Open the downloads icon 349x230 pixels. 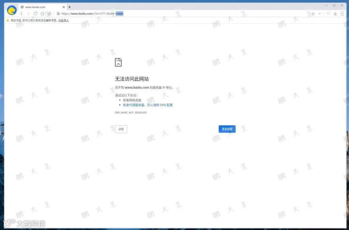pos(335,14)
